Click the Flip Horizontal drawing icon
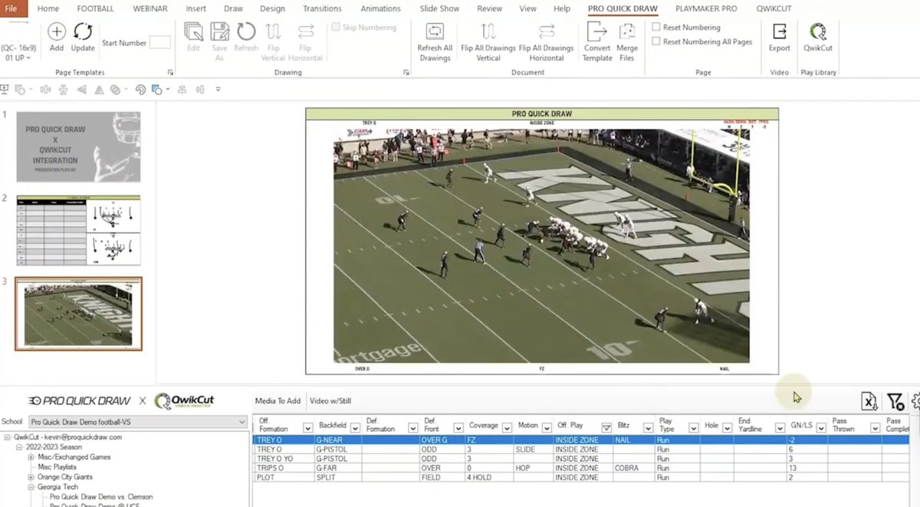The width and height of the screenshot is (920, 507). tap(306, 31)
